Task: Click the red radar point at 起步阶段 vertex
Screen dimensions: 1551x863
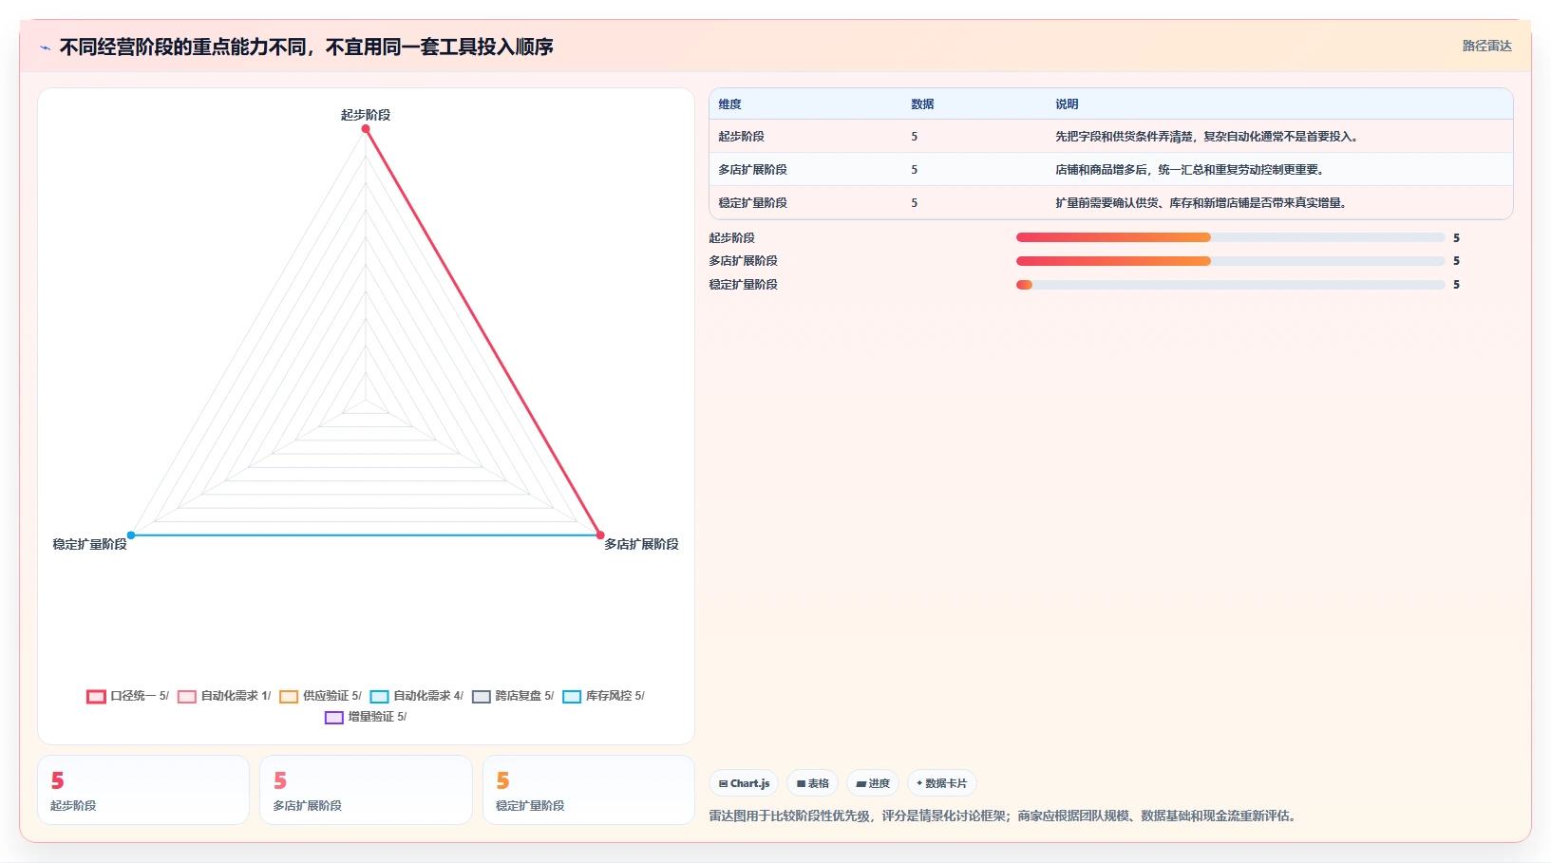Action: 366,129
